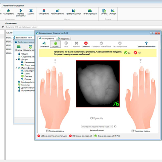The image size is (162, 162).
Task: Decline saving templates with Нет
Action: pos(137,53)
